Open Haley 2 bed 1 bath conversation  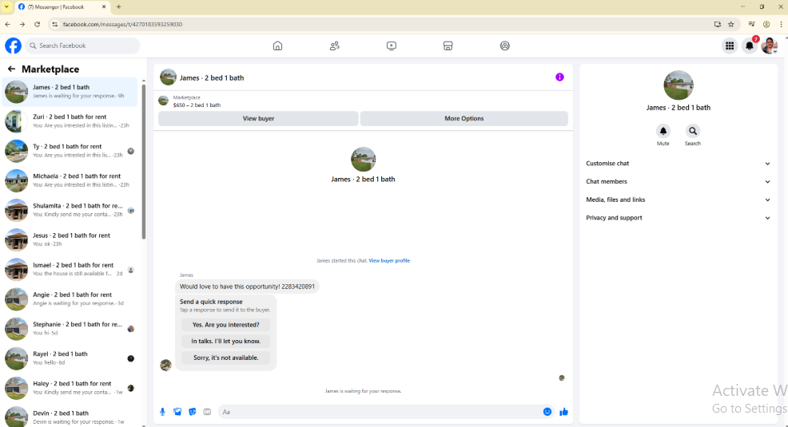(x=70, y=387)
